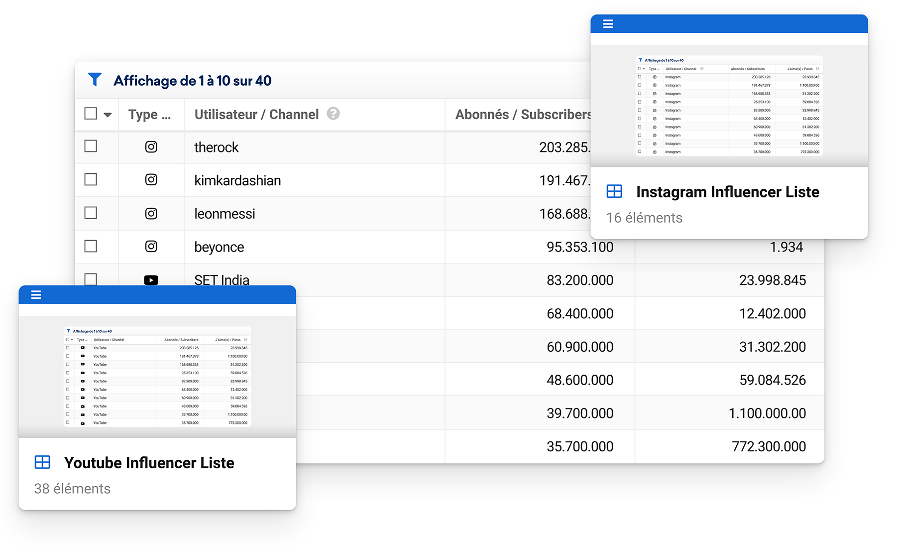Select channel name SET India
Viewport: 899px width, 546px height.
pos(222,280)
